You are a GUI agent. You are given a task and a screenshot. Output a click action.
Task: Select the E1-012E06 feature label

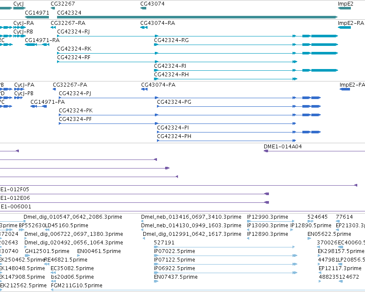(15, 198)
